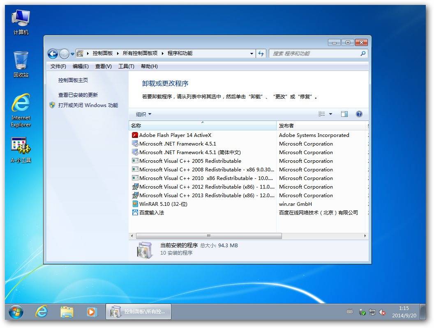
Task: Click the 控制面板\所有控... taskbar button
Action: [139, 312]
